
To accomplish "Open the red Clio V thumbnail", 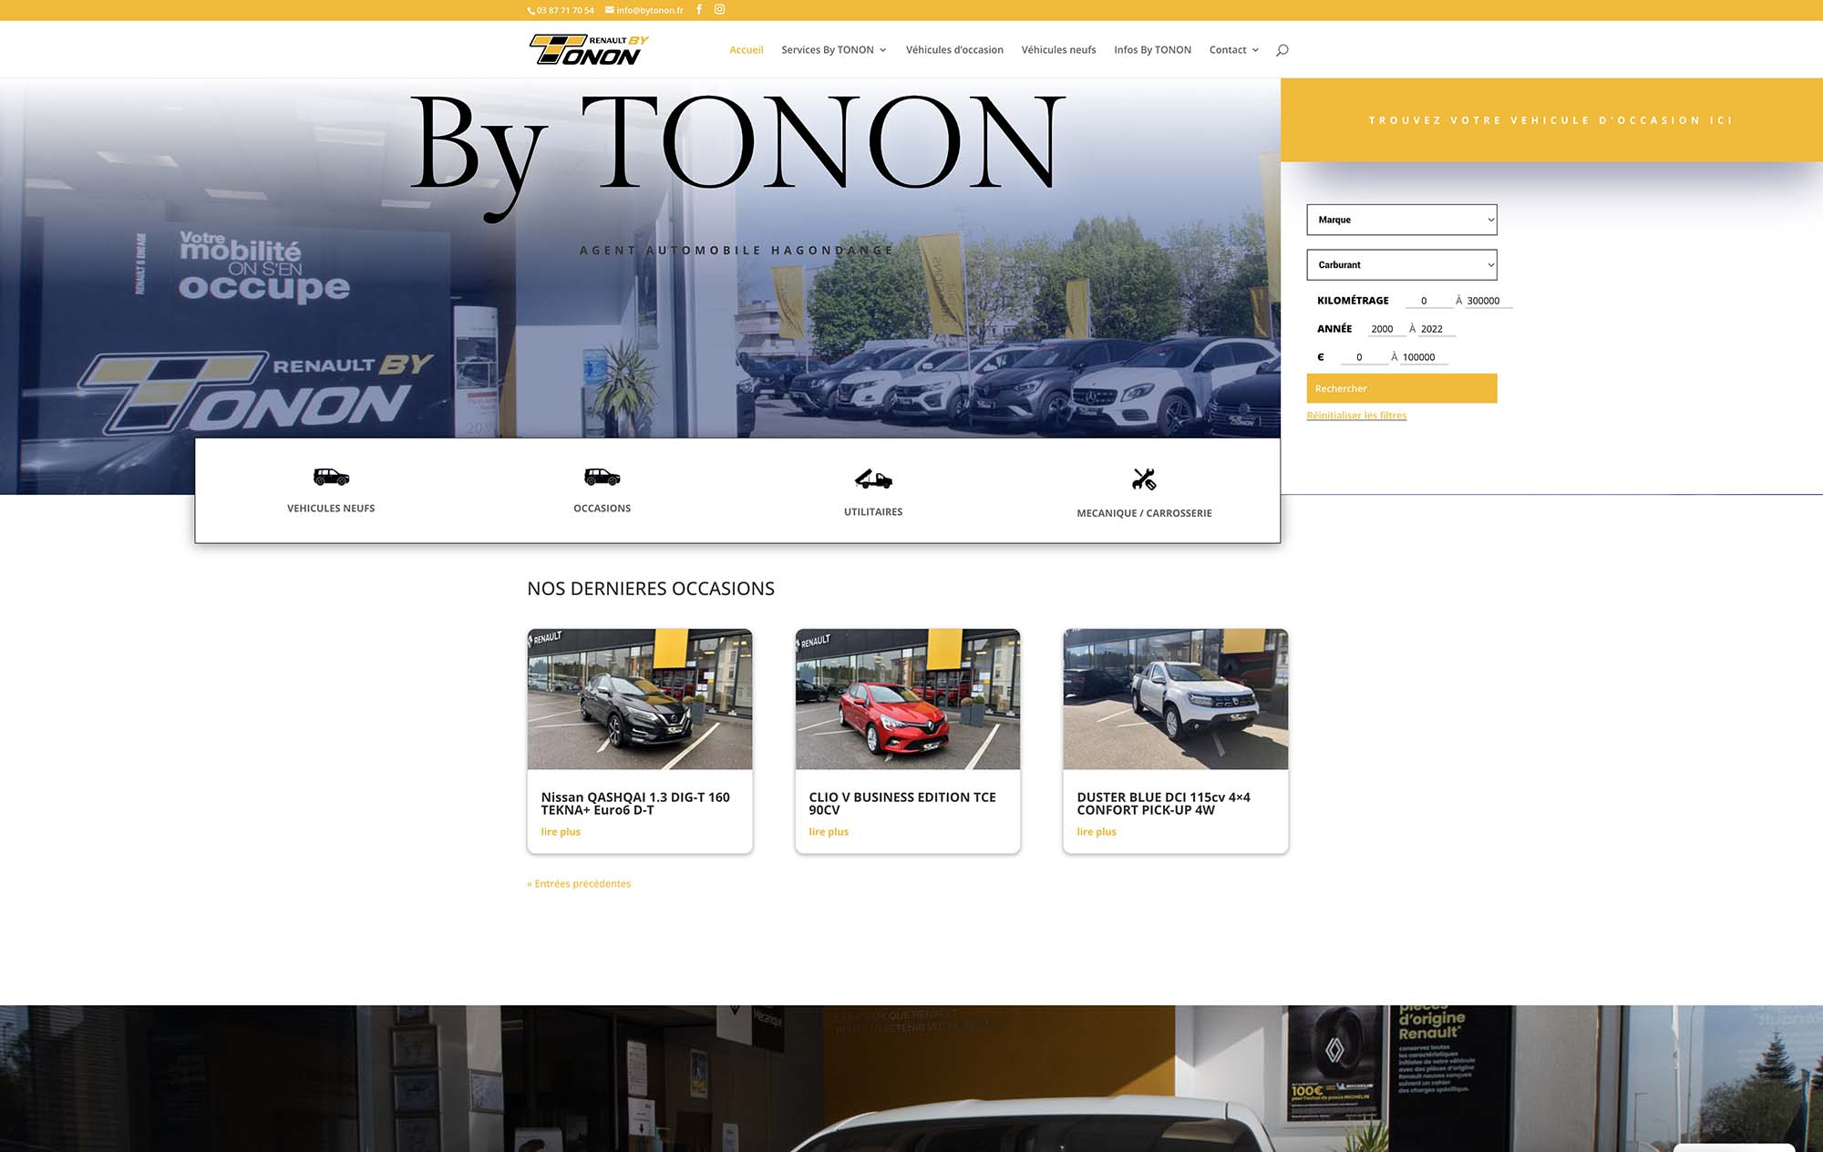I will (x=907, y=699).
